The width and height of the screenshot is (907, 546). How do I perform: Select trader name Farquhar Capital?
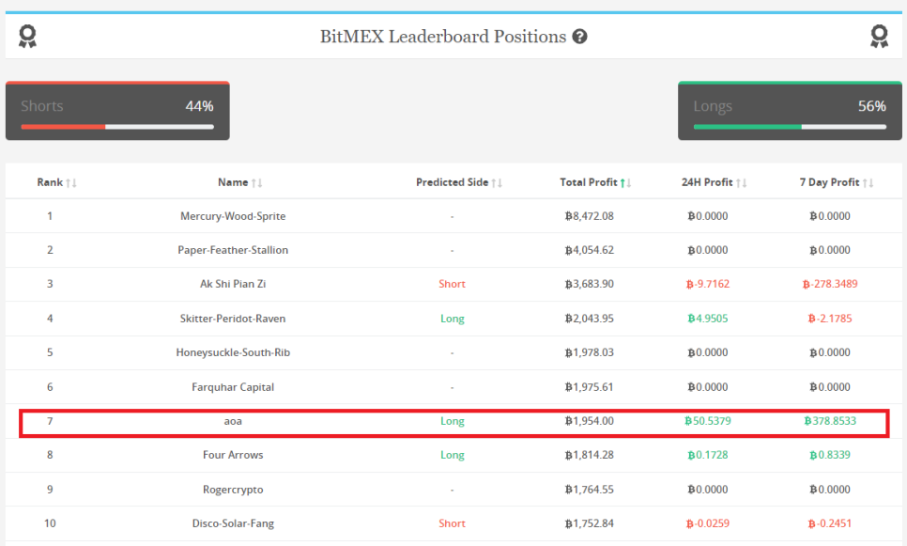click(x=233, y=387)
